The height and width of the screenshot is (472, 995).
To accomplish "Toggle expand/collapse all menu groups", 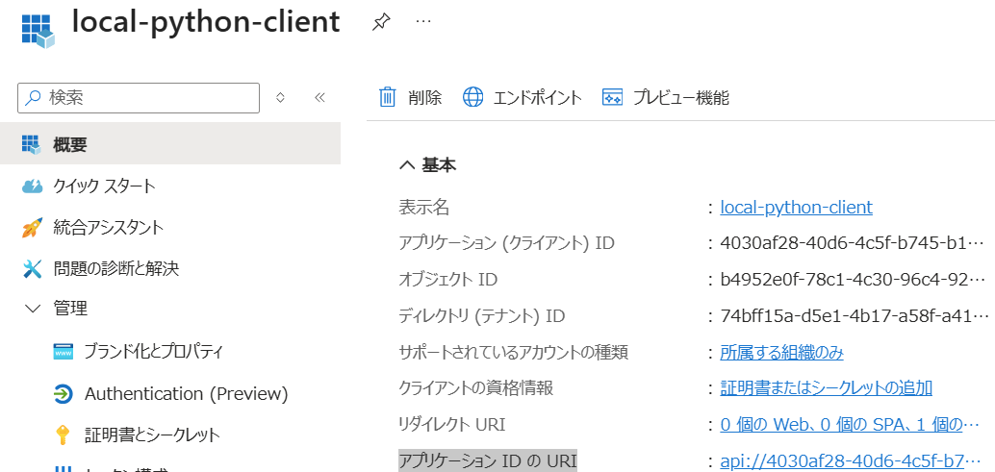I will click(280, 97).
